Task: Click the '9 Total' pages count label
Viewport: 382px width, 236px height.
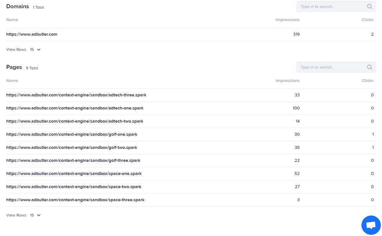Action: tap(32, 68)
